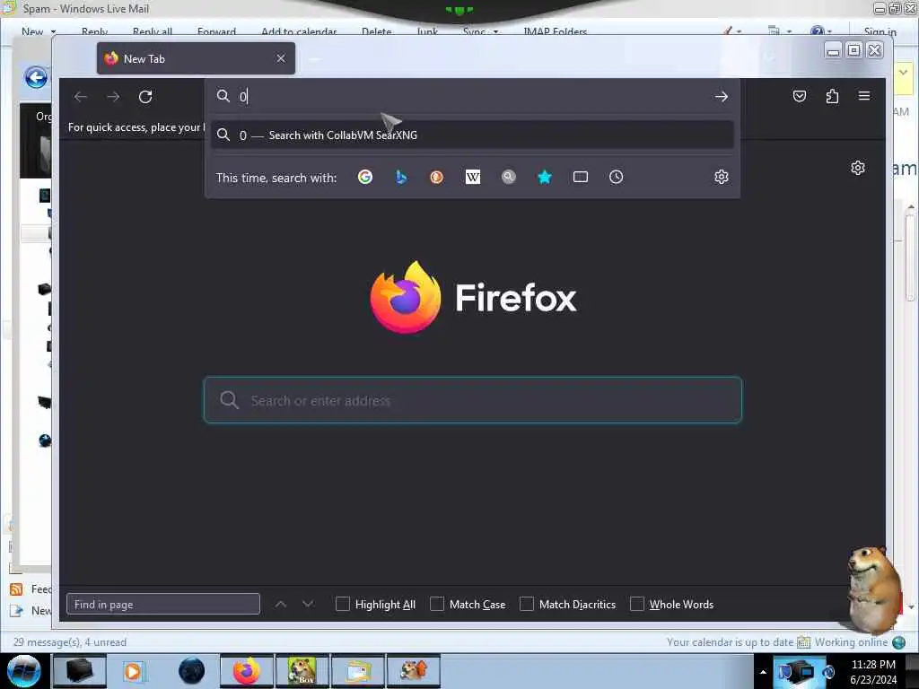
Task: Select the New Tab tab
Action: (x=196, y=58)
